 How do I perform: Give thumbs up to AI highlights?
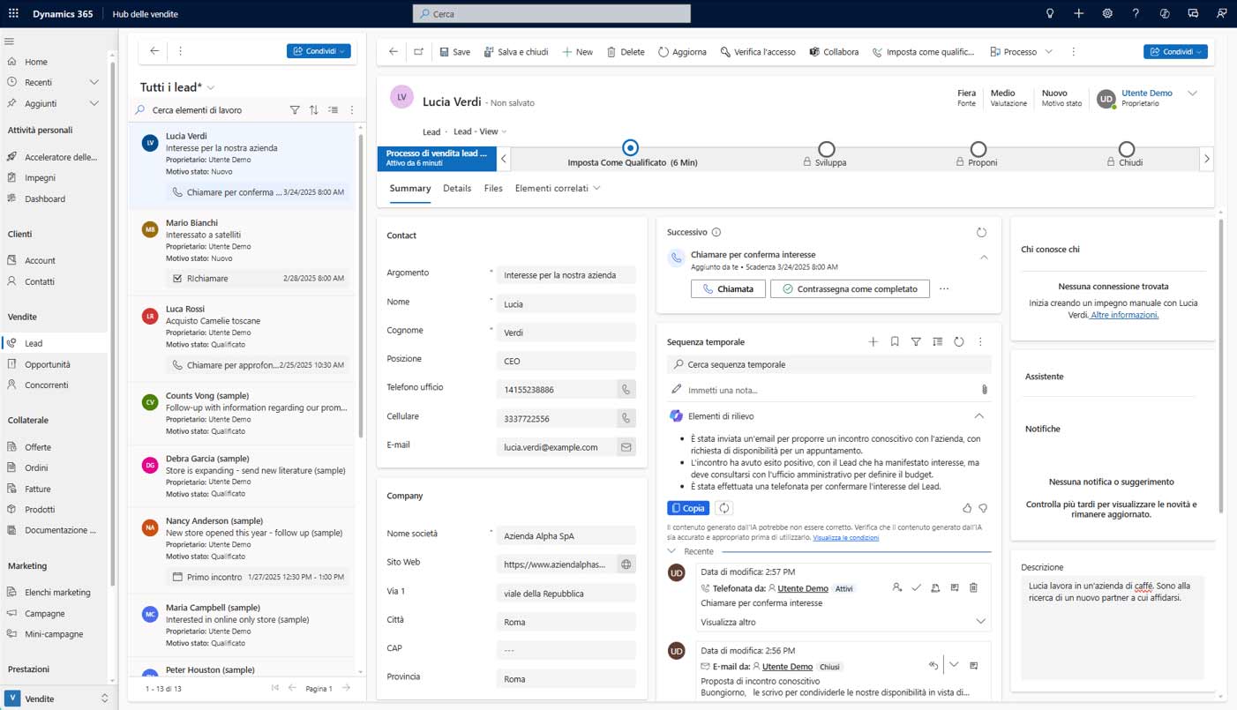point(967,508)
